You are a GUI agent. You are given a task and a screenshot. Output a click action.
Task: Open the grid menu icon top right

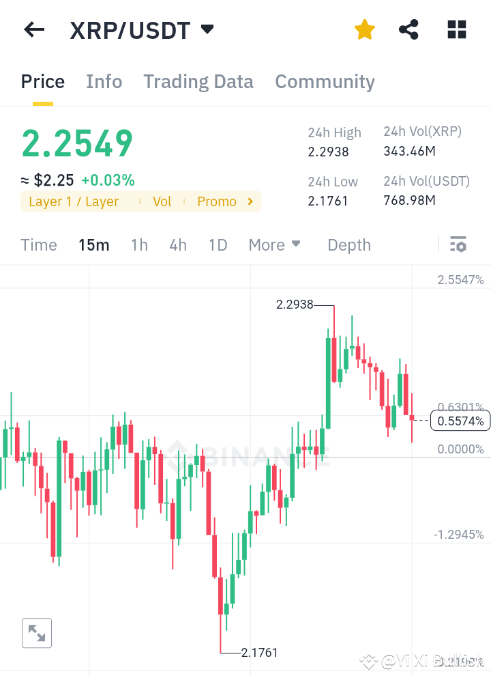pyautogui.click(x=456, y=29)
